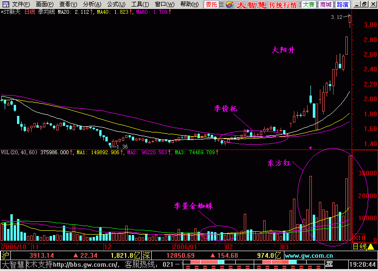
Task: Click the application icon at top-left
Action: [x=5, y=4]
